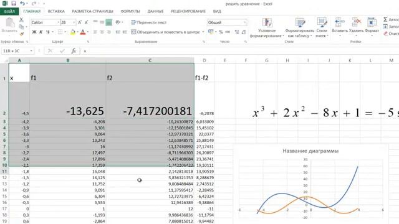Toggle underline Ч formatting

tap(48, 32)
